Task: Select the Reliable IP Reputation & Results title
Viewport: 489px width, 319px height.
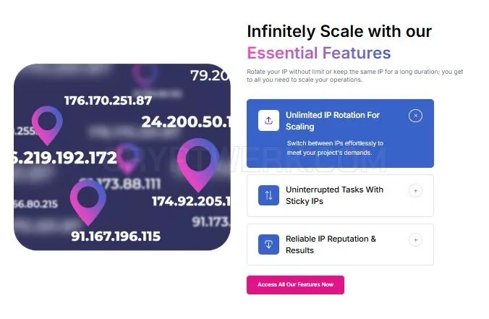Action: pos(331,244)
